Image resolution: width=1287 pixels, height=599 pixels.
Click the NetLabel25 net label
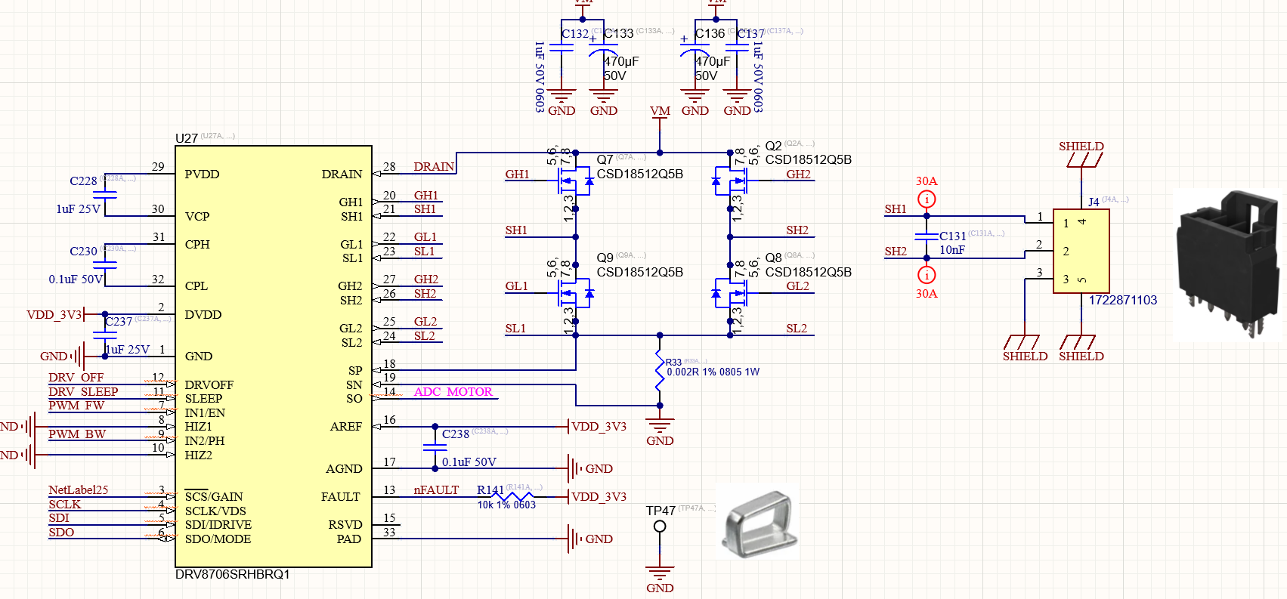(x=79, y=489)
